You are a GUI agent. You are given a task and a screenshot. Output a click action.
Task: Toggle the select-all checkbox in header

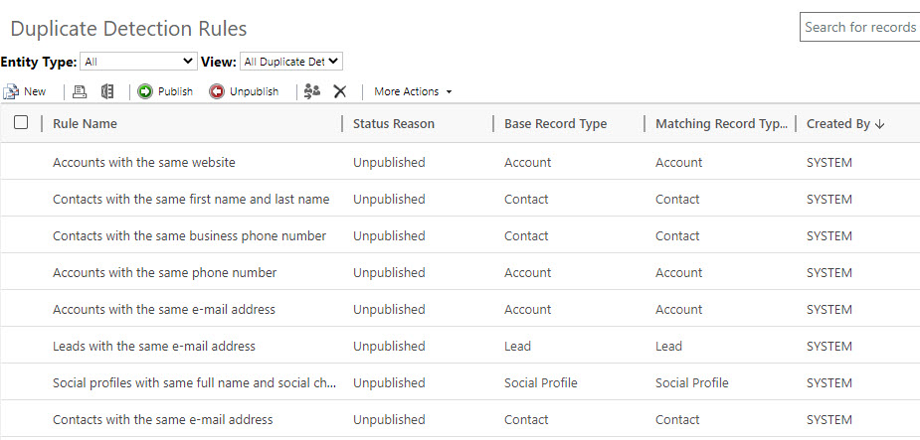pos(21,123)
